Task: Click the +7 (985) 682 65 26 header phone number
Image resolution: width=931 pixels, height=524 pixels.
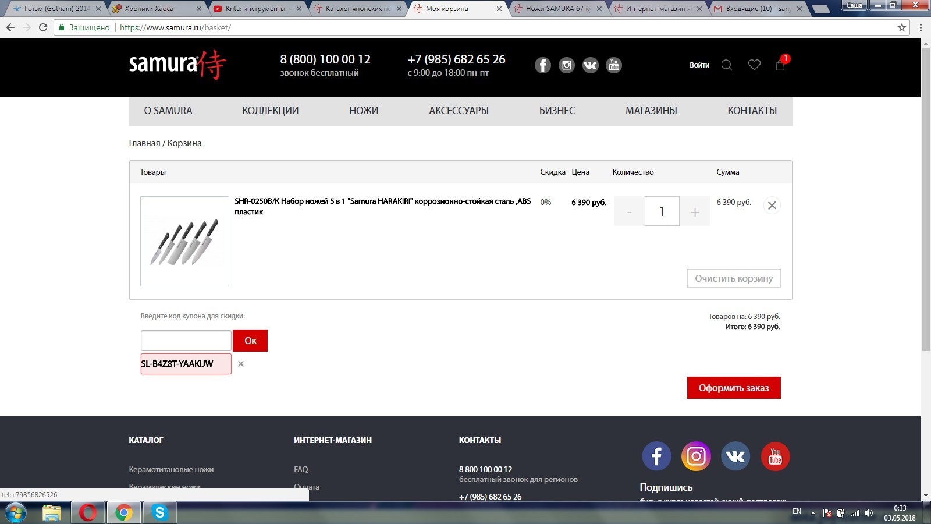Action: pyautogui.click(x=456, y=59)
